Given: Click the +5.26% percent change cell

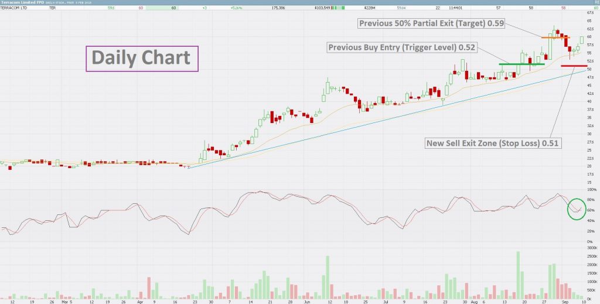Looking at the screenshot, I should click(x=236, y=8).
